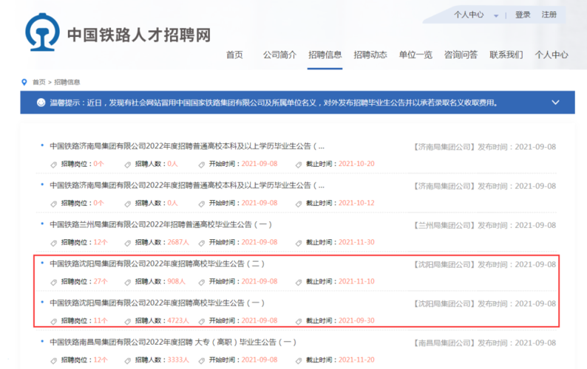This screenshot has height=369, width=587.
Task: Click tag icon beside 招聘人数 2687人
Action: tap(128, 244)
